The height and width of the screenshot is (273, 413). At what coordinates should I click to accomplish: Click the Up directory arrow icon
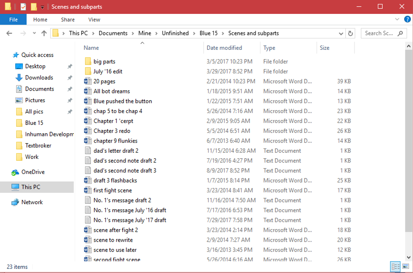coord(44,33)
